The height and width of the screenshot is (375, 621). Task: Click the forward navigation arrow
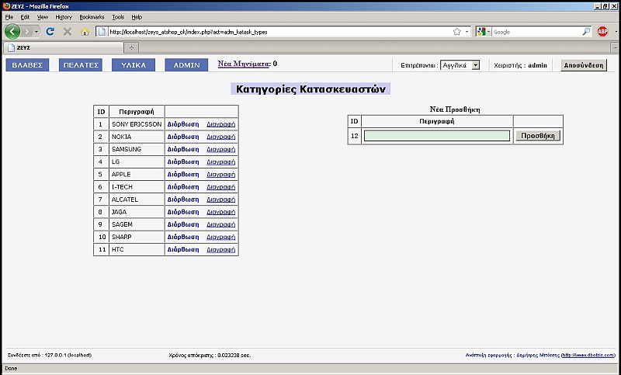27,31
